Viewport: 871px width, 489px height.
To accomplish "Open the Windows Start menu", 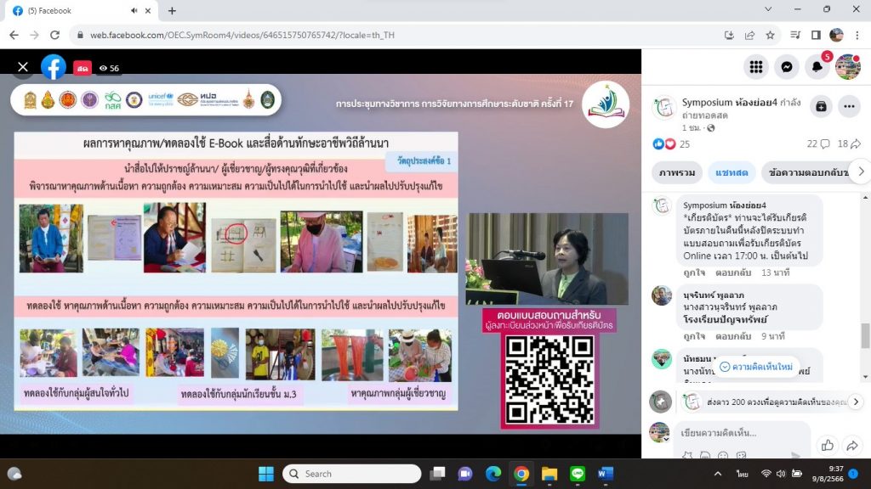I will pyautogui.click(x=266, y=474).
